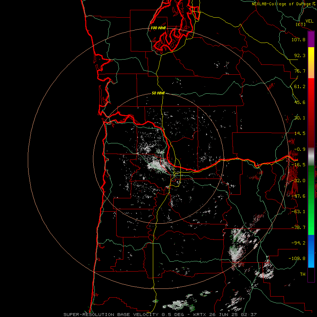Pick the yellow-orange segment of the color bar
317x317 pixels.
pyautogui.click(x=311, y=63)
